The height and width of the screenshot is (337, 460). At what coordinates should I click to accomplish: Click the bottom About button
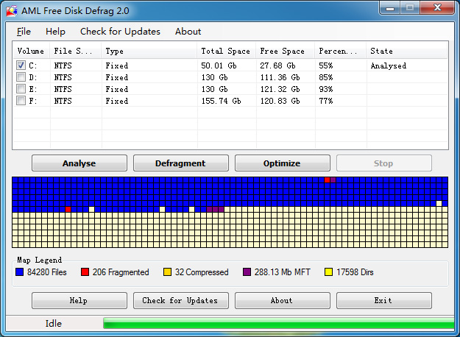point(282,300)
